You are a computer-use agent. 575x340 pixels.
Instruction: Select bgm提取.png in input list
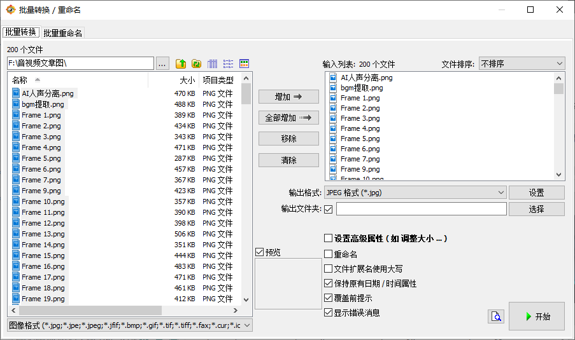coord(362,88)
